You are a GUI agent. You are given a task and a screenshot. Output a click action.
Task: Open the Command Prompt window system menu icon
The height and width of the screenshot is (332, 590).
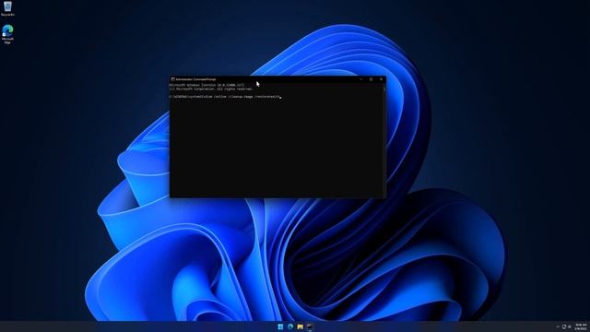(172, 79)
